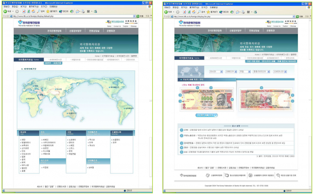Select the 외국통화자료실 home tab in the right window
Image resolution: width=314 pixels, height=195 pixels.
tap(189, 58)
